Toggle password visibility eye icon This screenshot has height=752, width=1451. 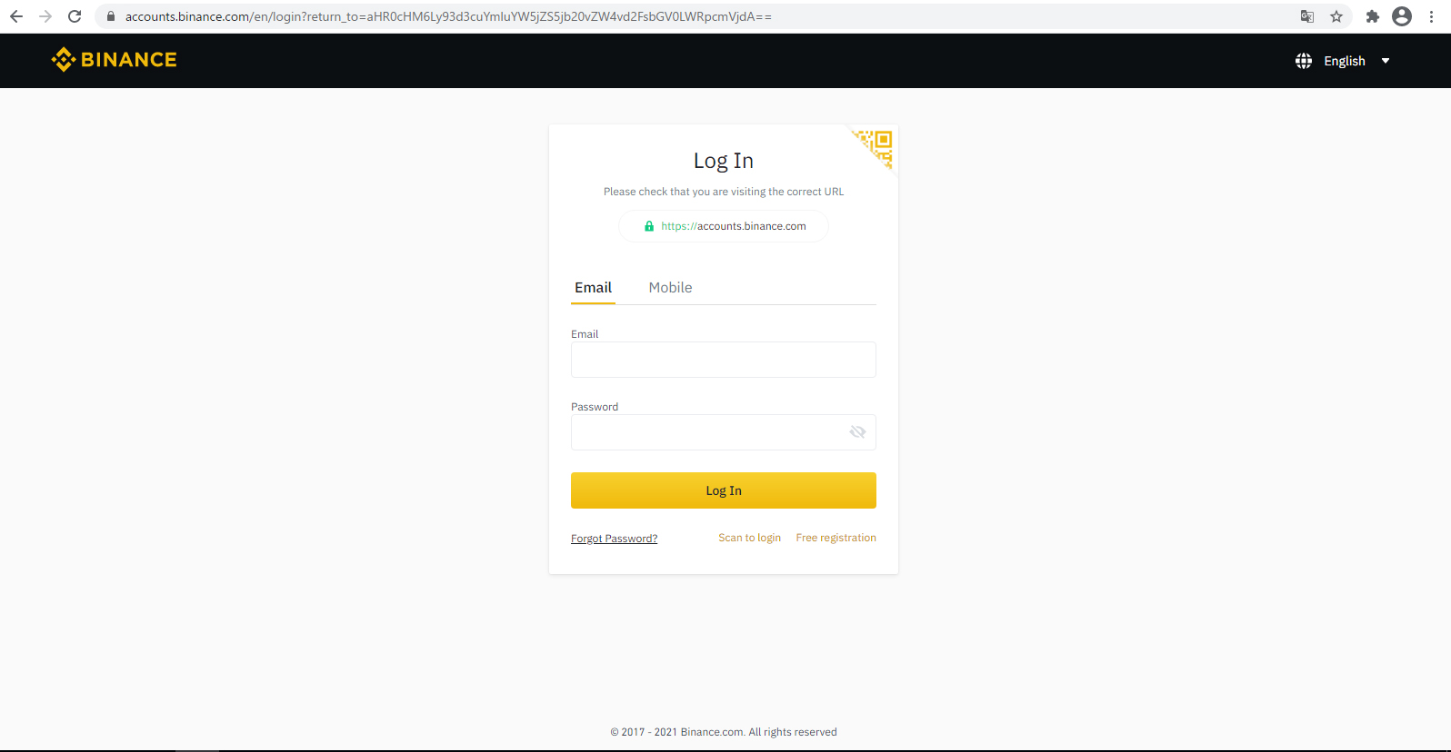(857, 432)
